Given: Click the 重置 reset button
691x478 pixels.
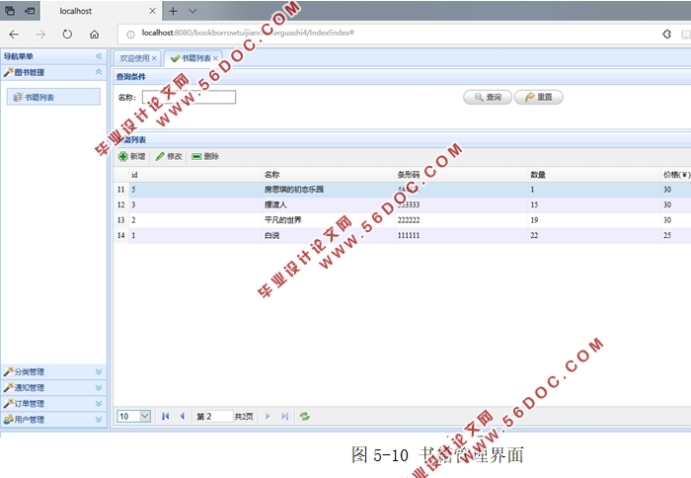Looking at the screenshot, I should click(x=539, y=97).
